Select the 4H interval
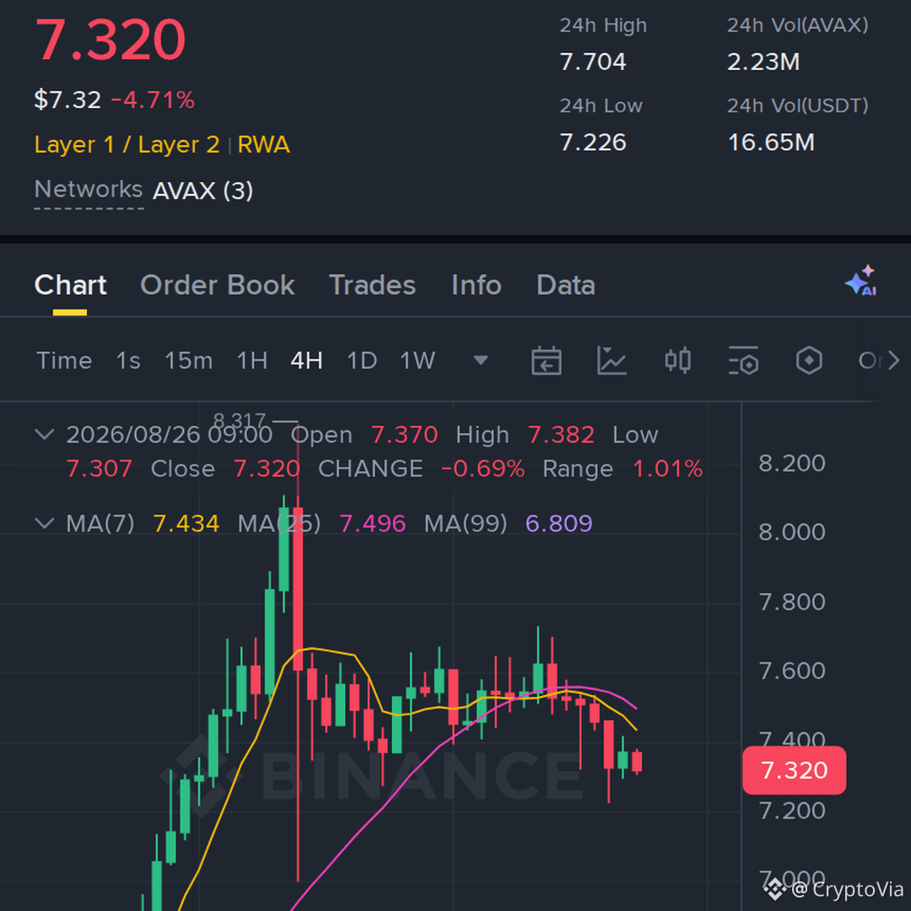The image size is (911, 911). coord(307,361)
